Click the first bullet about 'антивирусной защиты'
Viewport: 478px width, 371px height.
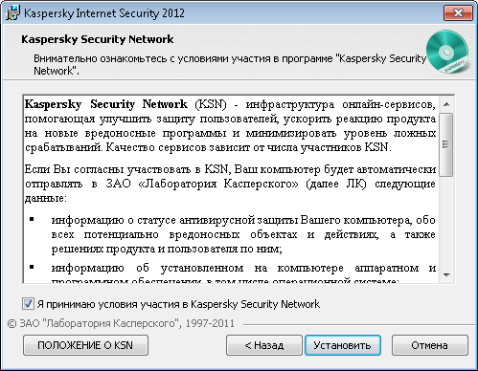pos(243,234)
